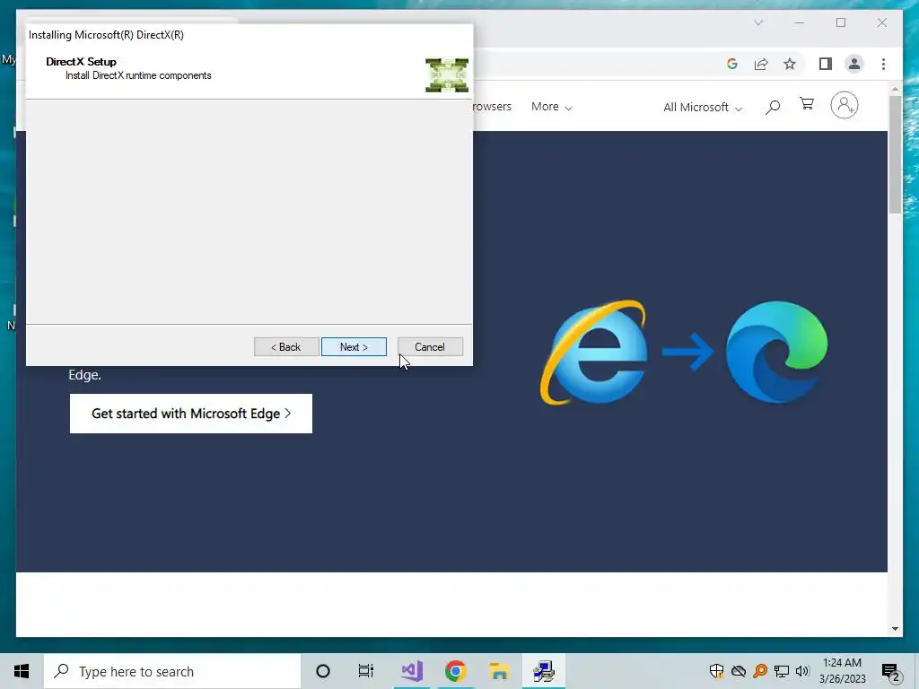This screenshot has width=919, height=689.
Task: Click the DirectX logo icon in setup
Action: click(447, 75)
